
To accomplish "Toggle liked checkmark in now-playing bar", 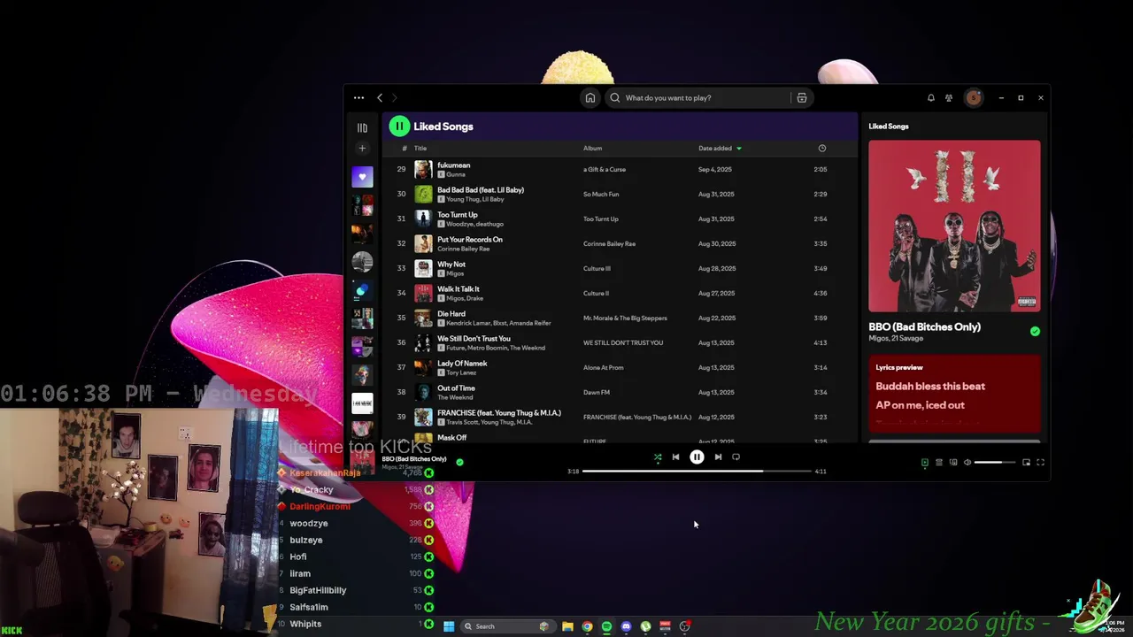I will (459, 462).
